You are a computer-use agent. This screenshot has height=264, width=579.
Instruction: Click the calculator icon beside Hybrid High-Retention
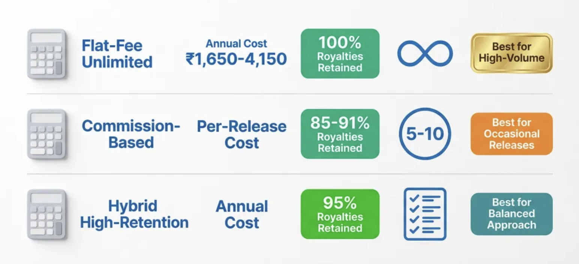[46, 214]
